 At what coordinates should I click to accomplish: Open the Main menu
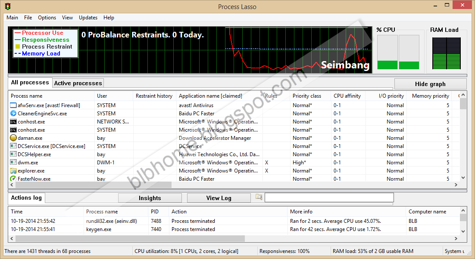pyautogui.click(x=12, y=18)
